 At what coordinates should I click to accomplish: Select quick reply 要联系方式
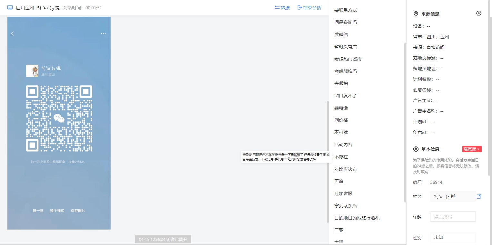click(x=346, y=10)
